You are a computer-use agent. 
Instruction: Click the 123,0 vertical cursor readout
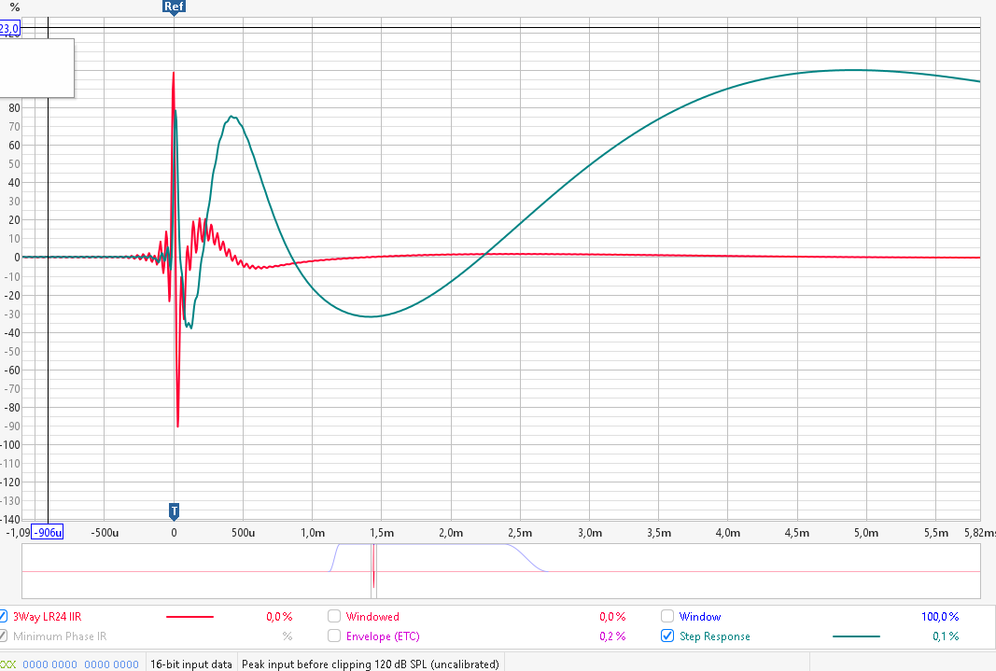pos(9,29)
